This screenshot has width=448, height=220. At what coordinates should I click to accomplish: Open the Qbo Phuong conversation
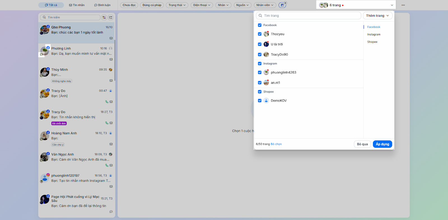pyautogui.click(x=77, y=33)
